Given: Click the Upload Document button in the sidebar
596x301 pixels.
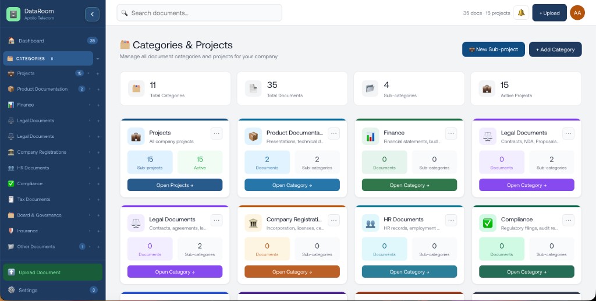Looking at the screenshot, I should pyautogui.click(x=53, y=272).
